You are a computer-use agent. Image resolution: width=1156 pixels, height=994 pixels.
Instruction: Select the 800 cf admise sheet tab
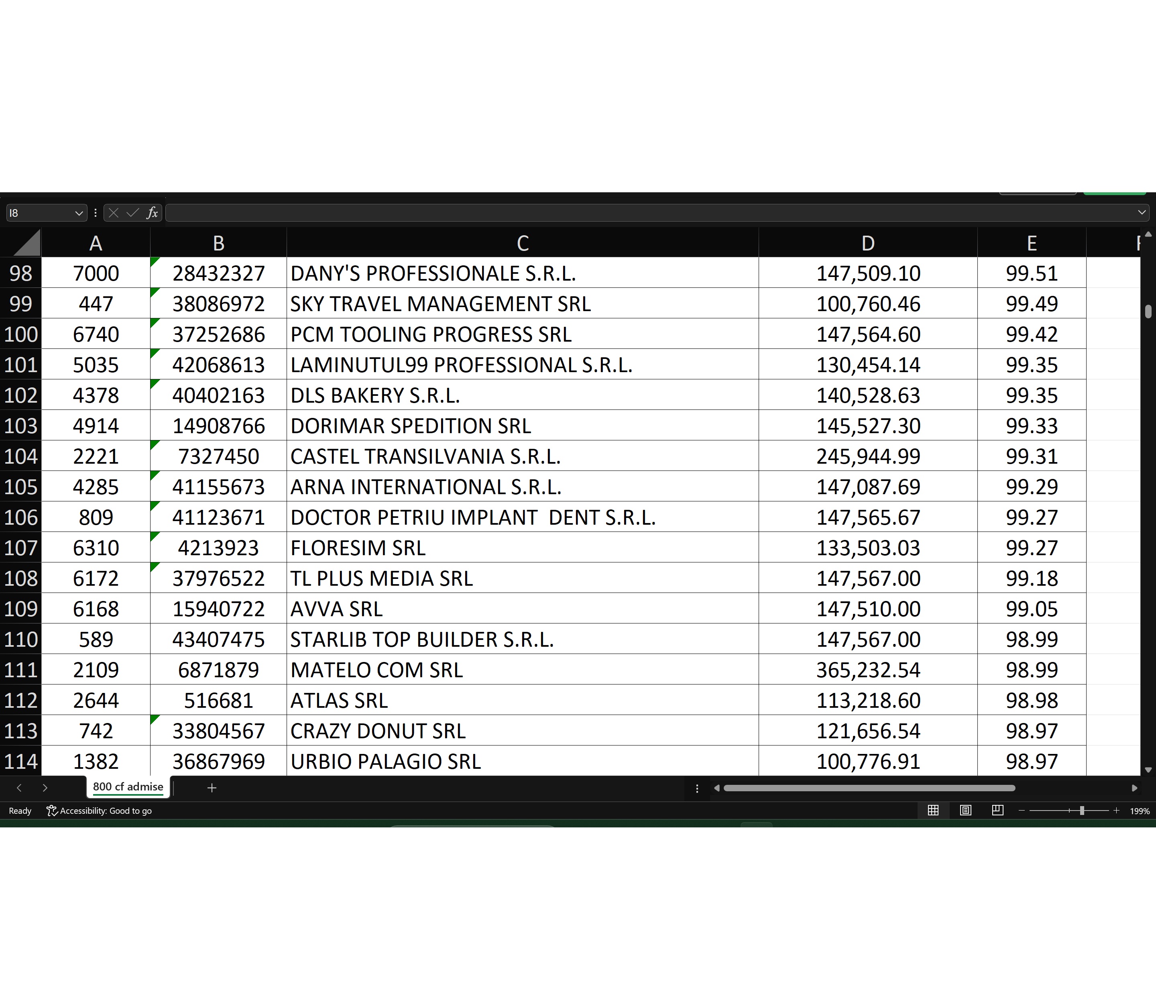pos(128,787)
